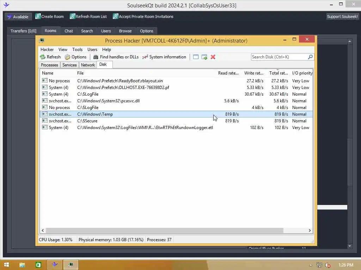Open Windows Start button
The width and height of the screenshot is (361, 270).
(x=6, y=265)
